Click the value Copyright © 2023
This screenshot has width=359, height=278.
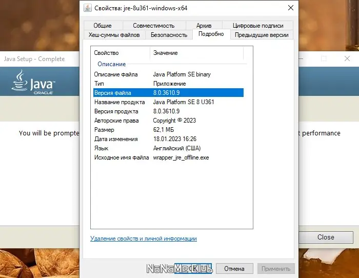click(x=174, y=121)
